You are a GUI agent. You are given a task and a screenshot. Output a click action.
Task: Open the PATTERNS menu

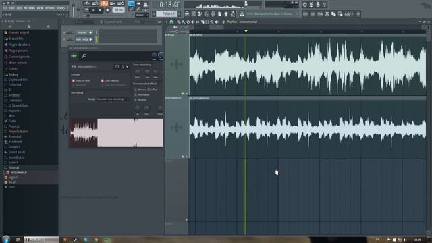pos(29,8)
